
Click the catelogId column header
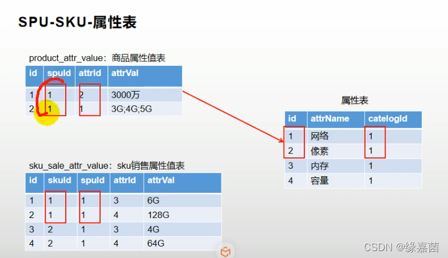pyautogui.click(x=388, y=118)
